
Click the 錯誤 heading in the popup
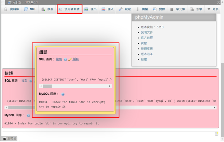click(x=43, y=52)
